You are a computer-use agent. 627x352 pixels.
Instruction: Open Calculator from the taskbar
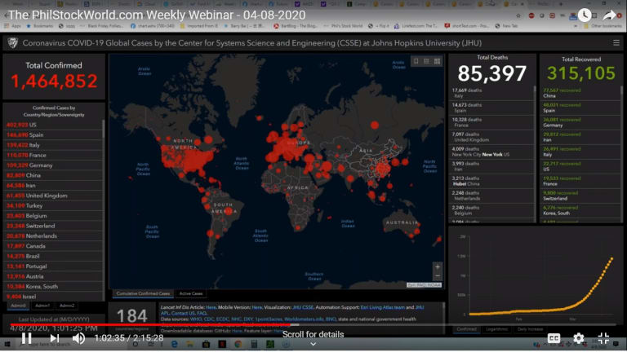click(254, 344)
